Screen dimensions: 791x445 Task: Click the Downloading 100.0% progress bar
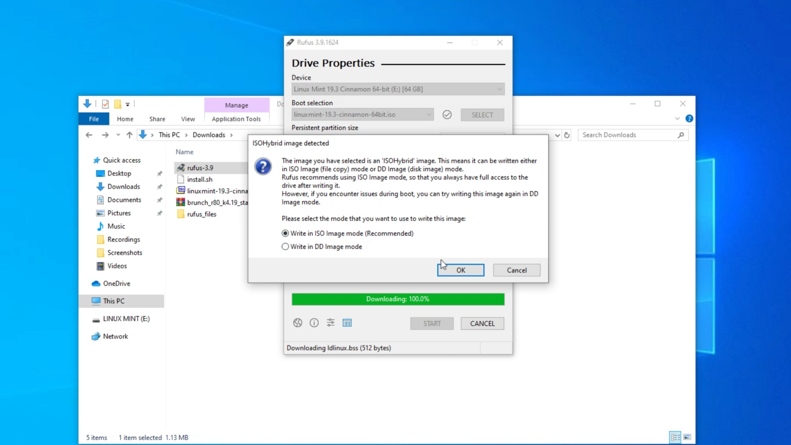[x=398, y=299]
